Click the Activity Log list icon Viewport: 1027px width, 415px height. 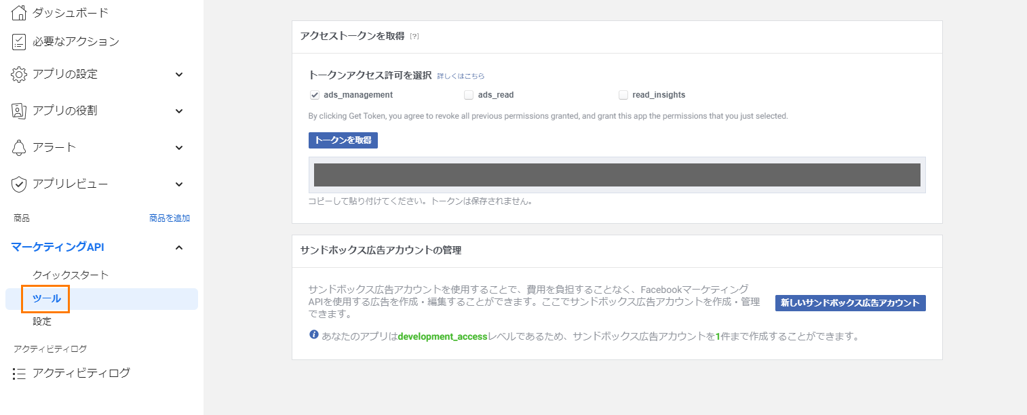[19, 373]
